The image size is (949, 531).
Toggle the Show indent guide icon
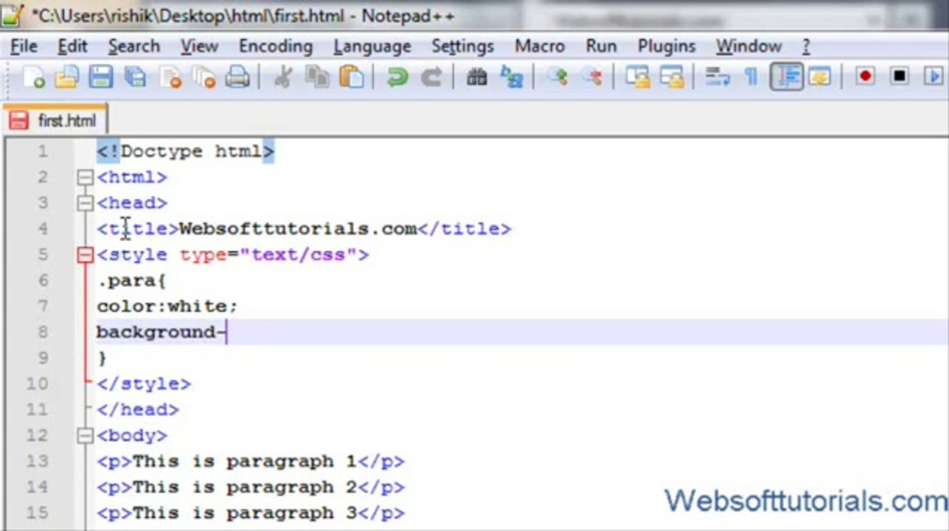tap(786, 77)
